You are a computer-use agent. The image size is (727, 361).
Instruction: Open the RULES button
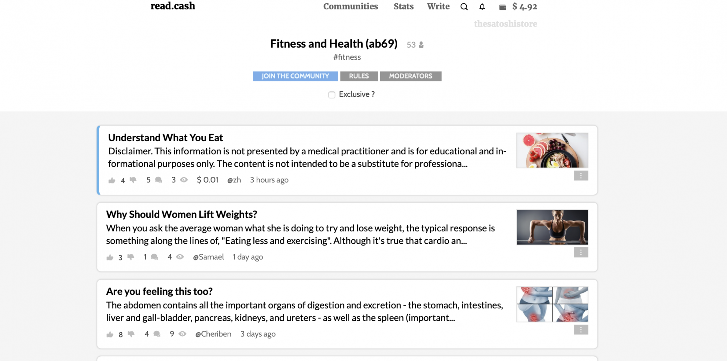(x=359, y=76)
